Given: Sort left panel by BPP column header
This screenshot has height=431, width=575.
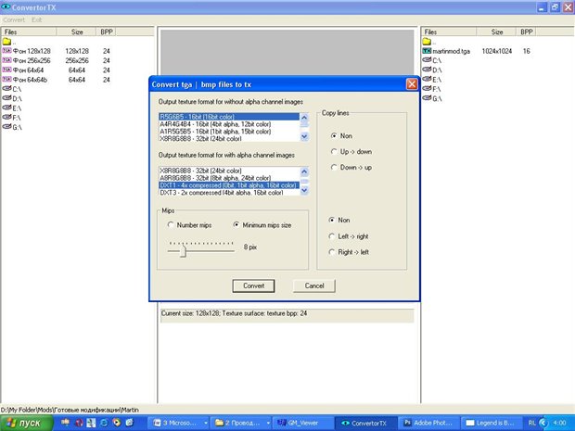Looking at the screenshot, I should click(x=106, y=32).
